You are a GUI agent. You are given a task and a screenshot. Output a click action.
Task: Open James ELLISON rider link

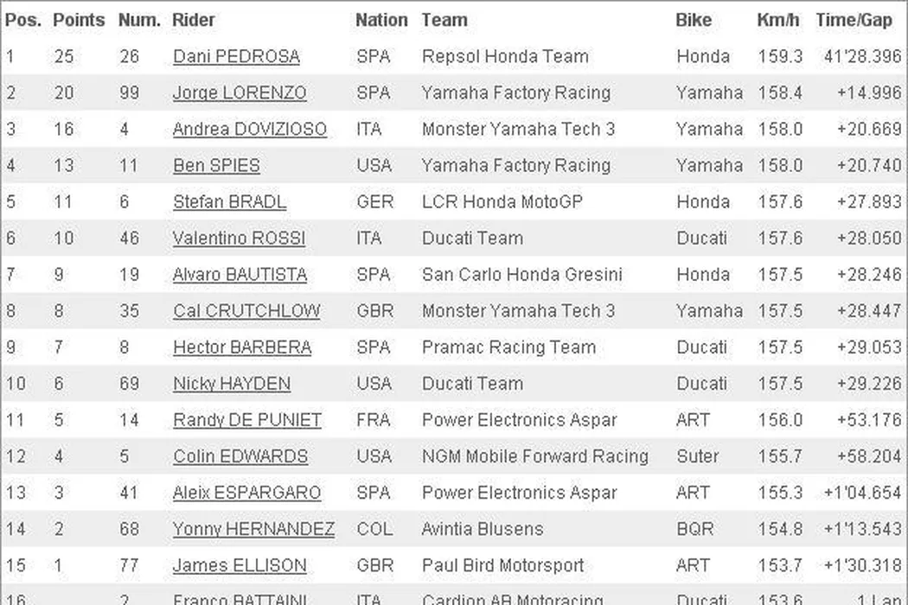point(240,565)
